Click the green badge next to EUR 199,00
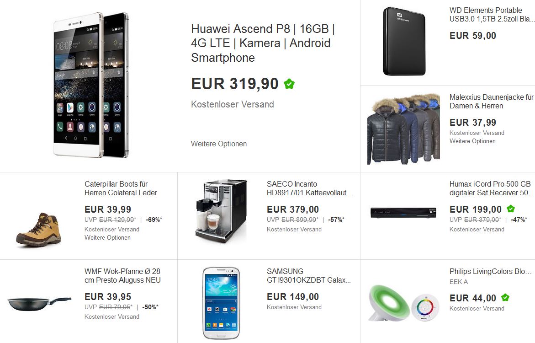 pyautogui.click(x=511, y=209)
